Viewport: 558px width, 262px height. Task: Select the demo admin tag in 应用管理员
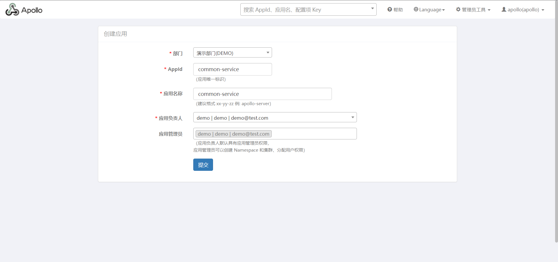tap(233, 134)
